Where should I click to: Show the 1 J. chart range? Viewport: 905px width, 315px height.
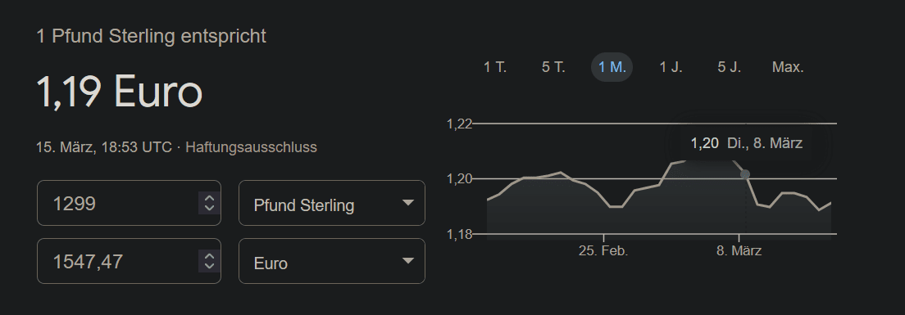pyautogui.click(x=671, y=67)
